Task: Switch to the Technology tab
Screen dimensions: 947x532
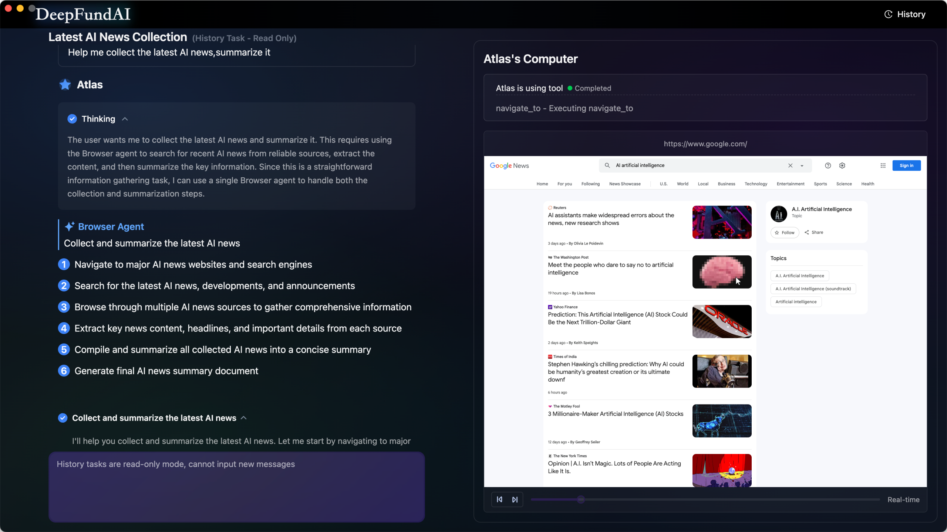Action: (756, 184)
